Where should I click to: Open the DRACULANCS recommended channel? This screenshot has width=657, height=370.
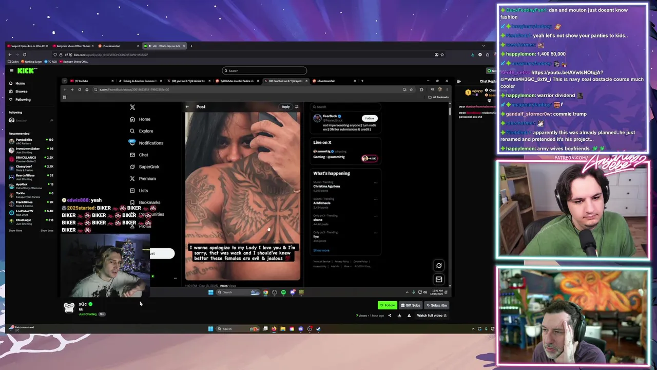click(x=31, y=159)
